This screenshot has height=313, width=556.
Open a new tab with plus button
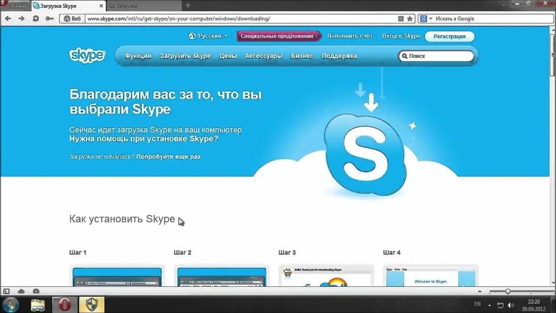tap(188, 6)
